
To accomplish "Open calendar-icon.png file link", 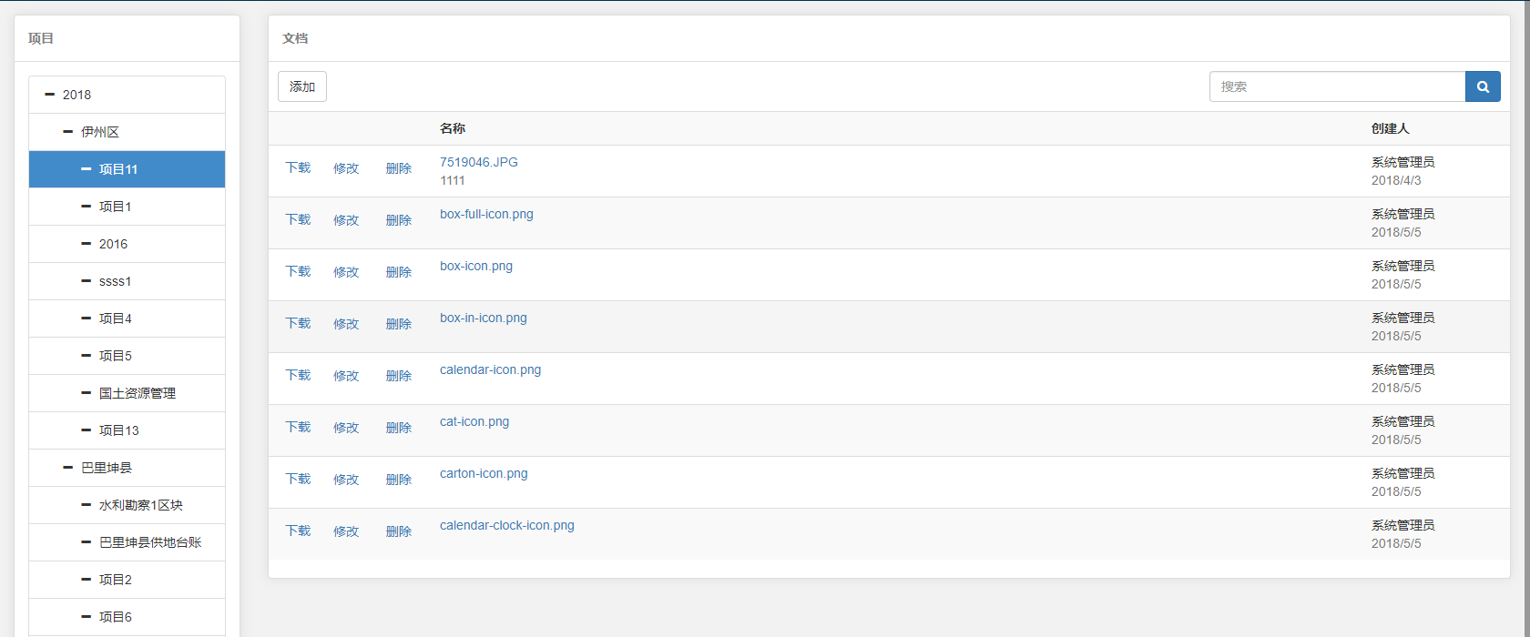I will pos(490,370).
